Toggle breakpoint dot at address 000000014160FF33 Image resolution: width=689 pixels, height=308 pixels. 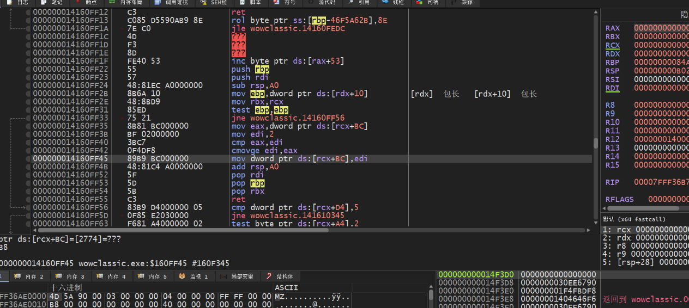(x=28, y=118)
